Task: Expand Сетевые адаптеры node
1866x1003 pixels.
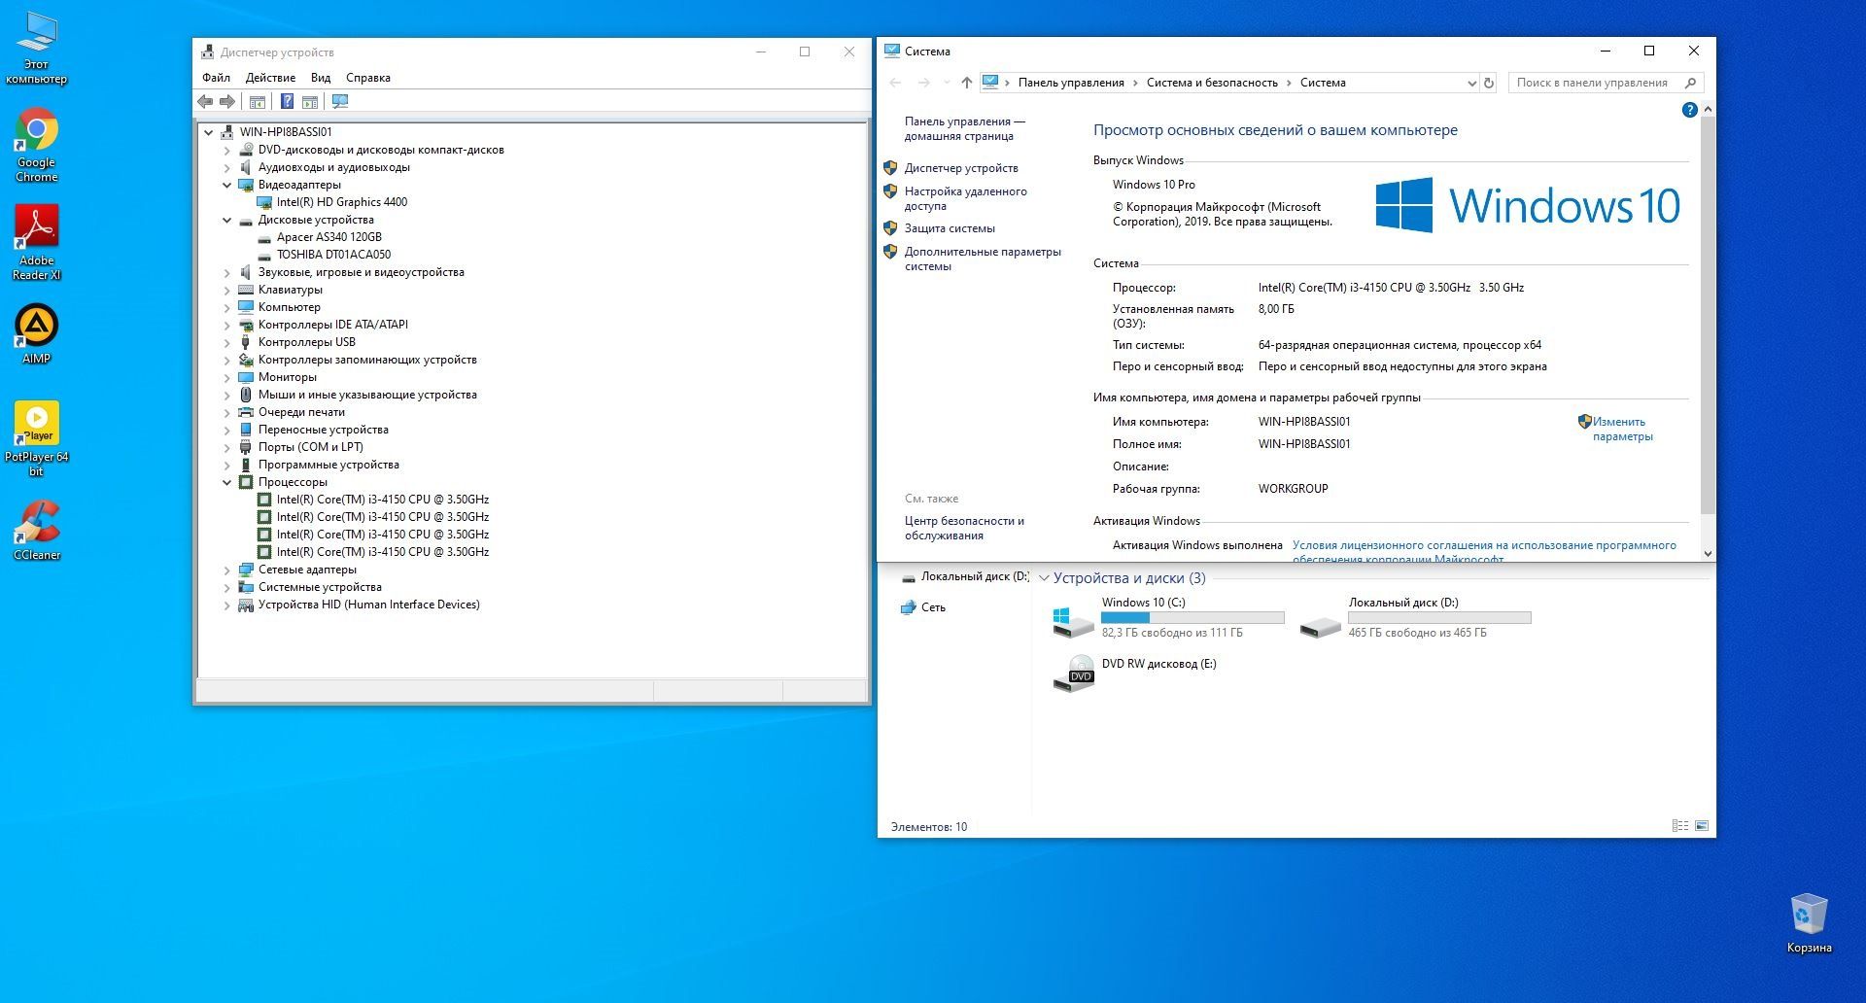Action: pyautogui.click(x=227, y=570)
